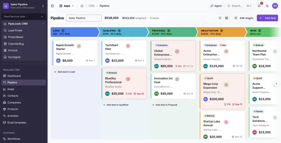Go to Dashboard page

tap(24, 76)
